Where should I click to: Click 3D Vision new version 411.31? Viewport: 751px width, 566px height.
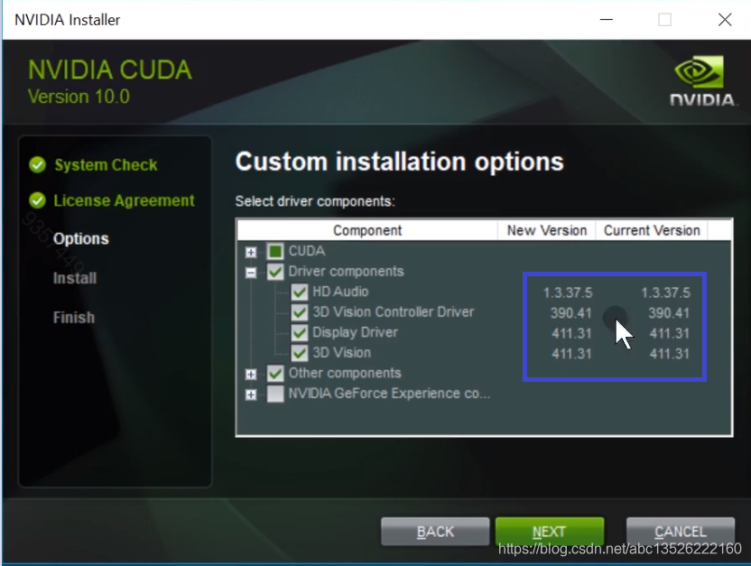pos(571,354)
